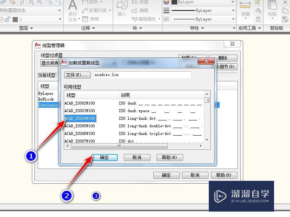Expand the 注释 panel
This screenshot has height=217, width=290.
88,28
